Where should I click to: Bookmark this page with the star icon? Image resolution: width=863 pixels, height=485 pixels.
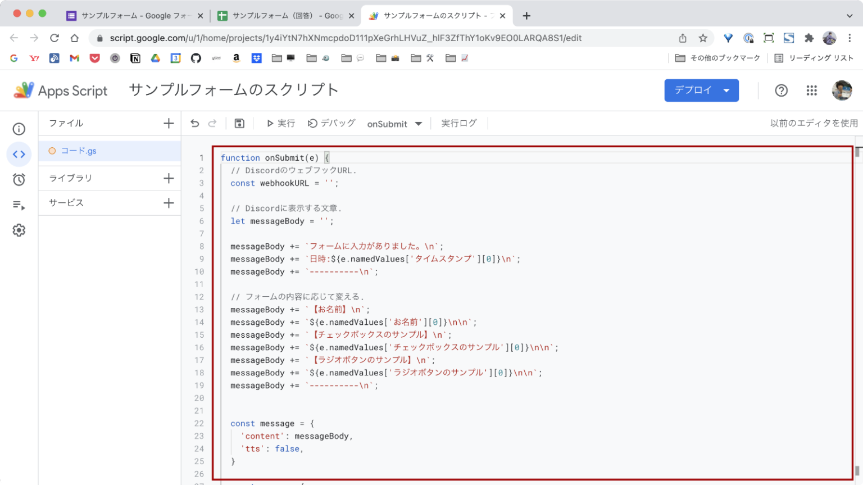coord(703,38)
